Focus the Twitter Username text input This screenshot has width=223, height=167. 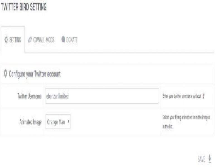102,96
